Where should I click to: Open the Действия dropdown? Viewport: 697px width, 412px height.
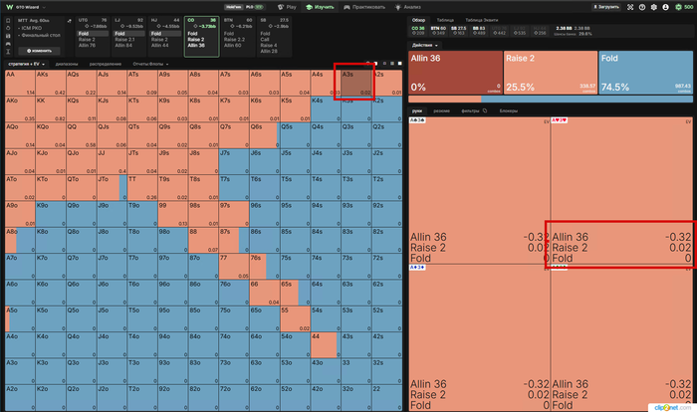point(424,46)
